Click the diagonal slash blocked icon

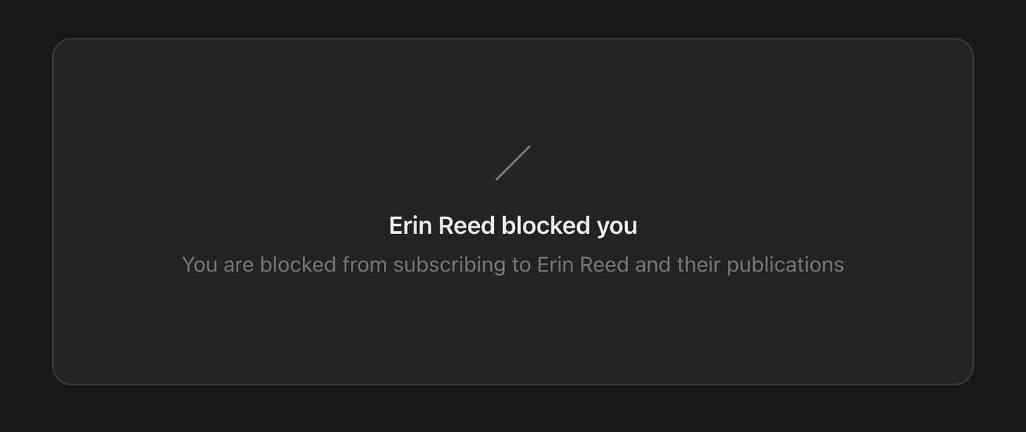coord(513,163)
